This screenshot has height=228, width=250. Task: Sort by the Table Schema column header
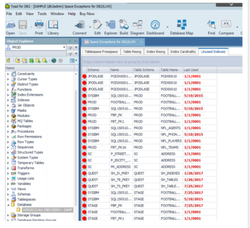146,70
